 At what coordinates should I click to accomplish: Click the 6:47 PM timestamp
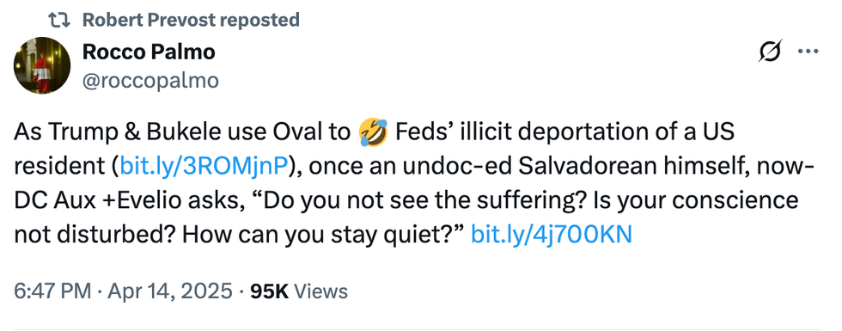52,291
